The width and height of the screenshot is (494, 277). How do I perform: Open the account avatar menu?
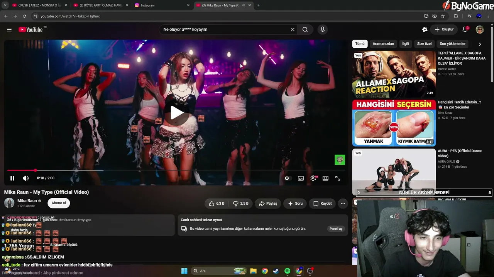(x=480, y=30)
